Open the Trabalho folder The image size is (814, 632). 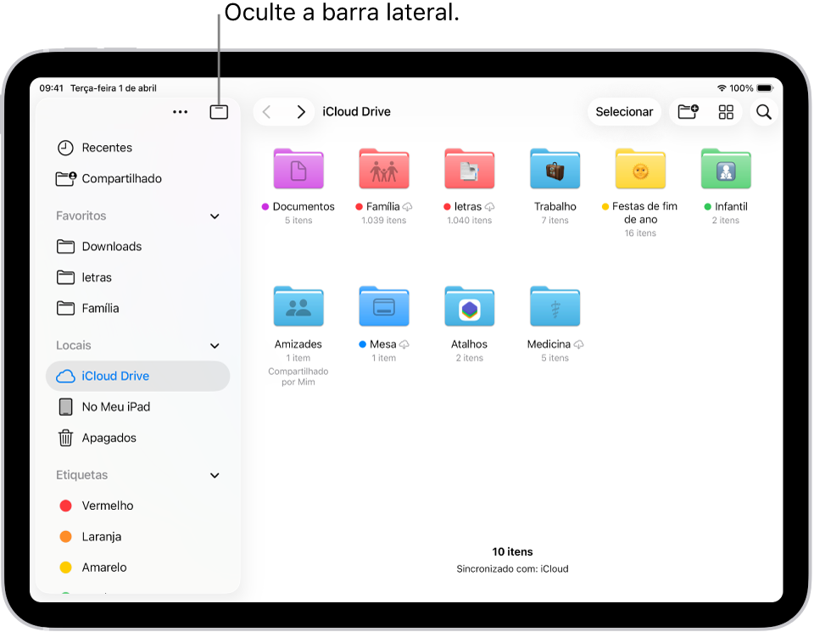click(555, 169)
